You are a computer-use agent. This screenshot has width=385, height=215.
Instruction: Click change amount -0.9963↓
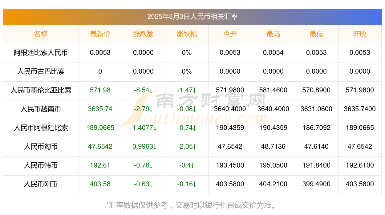coord(143,147)
